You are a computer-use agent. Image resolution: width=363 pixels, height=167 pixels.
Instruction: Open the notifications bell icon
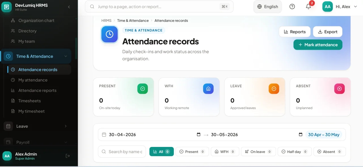click(x=309, y=6)
